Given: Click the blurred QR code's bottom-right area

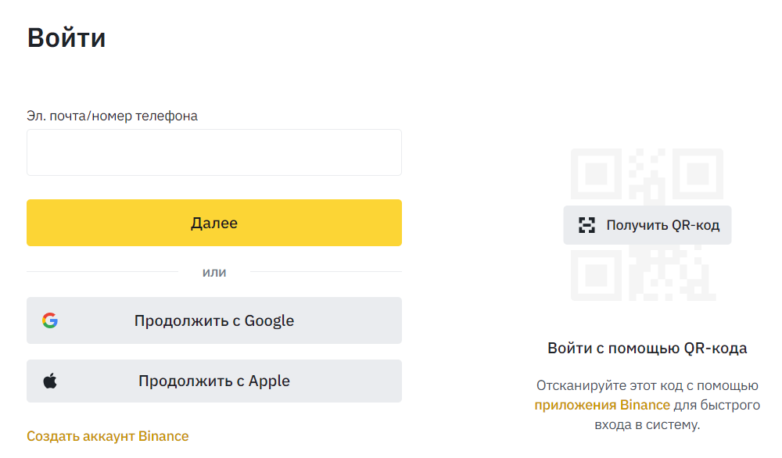Looking at the screenshot, I should (696, 281).
